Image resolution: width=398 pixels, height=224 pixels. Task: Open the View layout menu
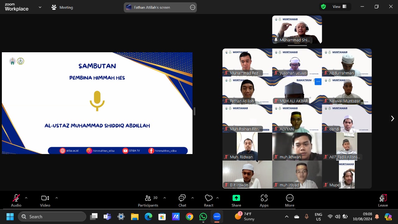point(340,7)
